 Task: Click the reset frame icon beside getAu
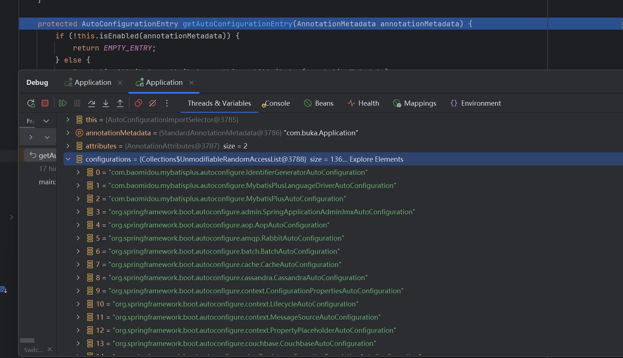coord(33,155)
